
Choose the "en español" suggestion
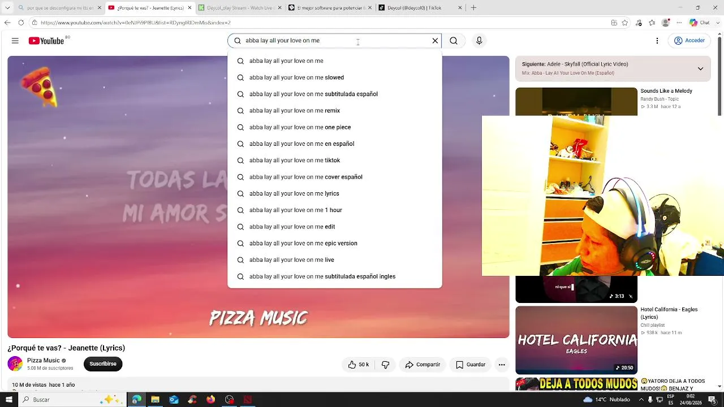tap(335, 144)
